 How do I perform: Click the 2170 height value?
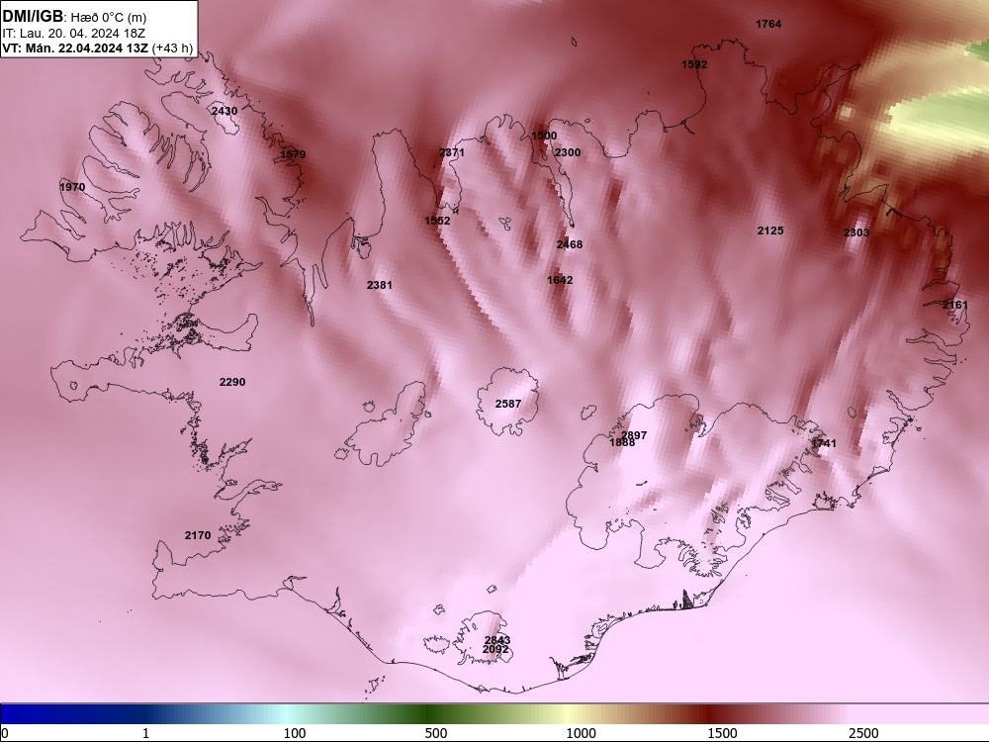[x=198, y=535]
